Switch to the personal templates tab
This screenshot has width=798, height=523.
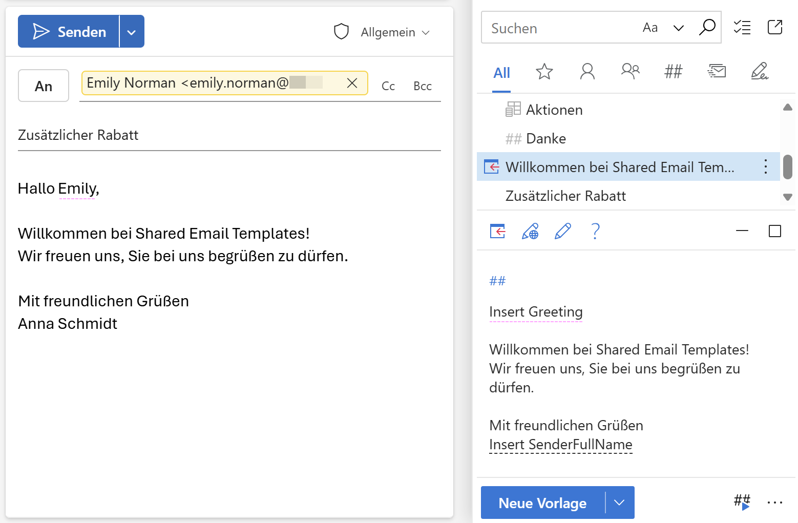coord(587,72)
